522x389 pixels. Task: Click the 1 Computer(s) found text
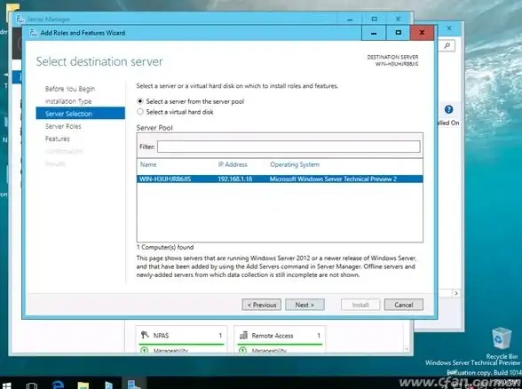[x=165, y=247]
